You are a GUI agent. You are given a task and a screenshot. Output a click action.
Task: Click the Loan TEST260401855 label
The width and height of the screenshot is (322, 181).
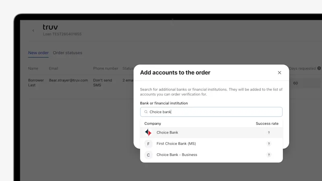pos(62,34)
